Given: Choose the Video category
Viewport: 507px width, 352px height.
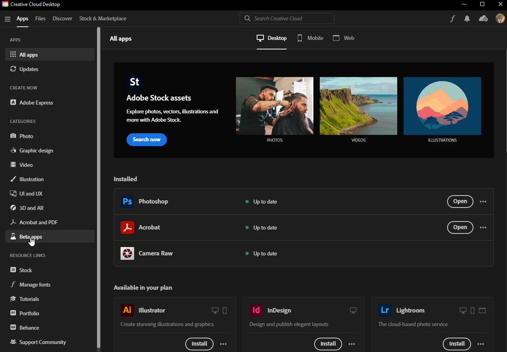Looking at the screenshot, I should coord(50,165).
